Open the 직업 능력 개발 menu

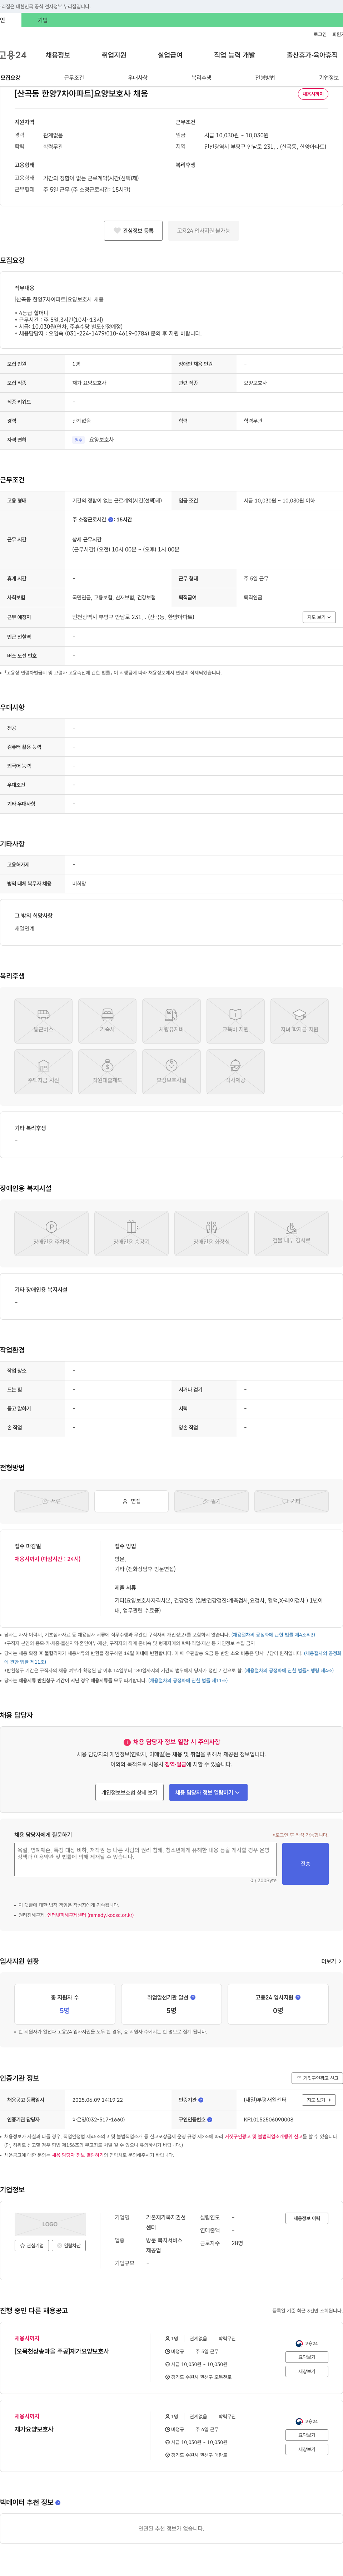[234, 55]
